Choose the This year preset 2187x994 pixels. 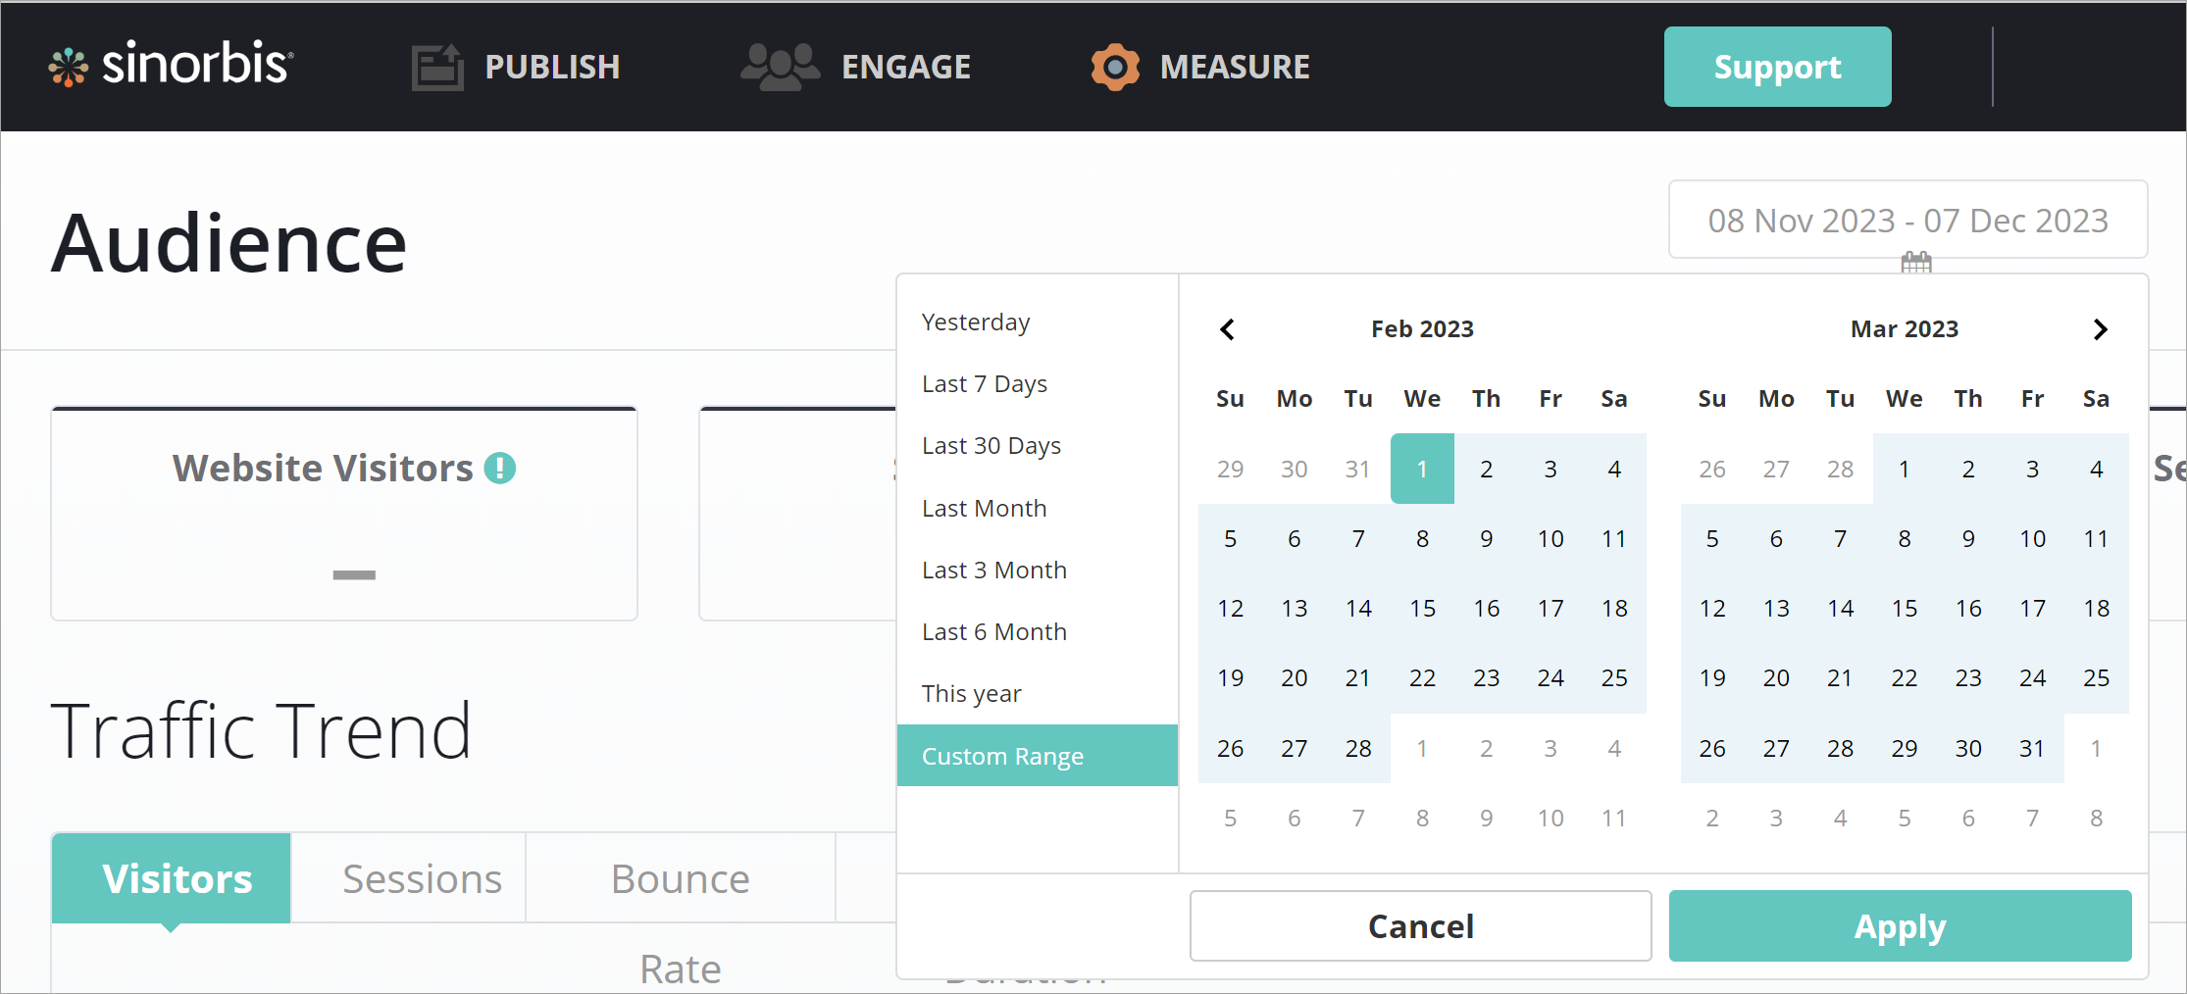(971, 694)
